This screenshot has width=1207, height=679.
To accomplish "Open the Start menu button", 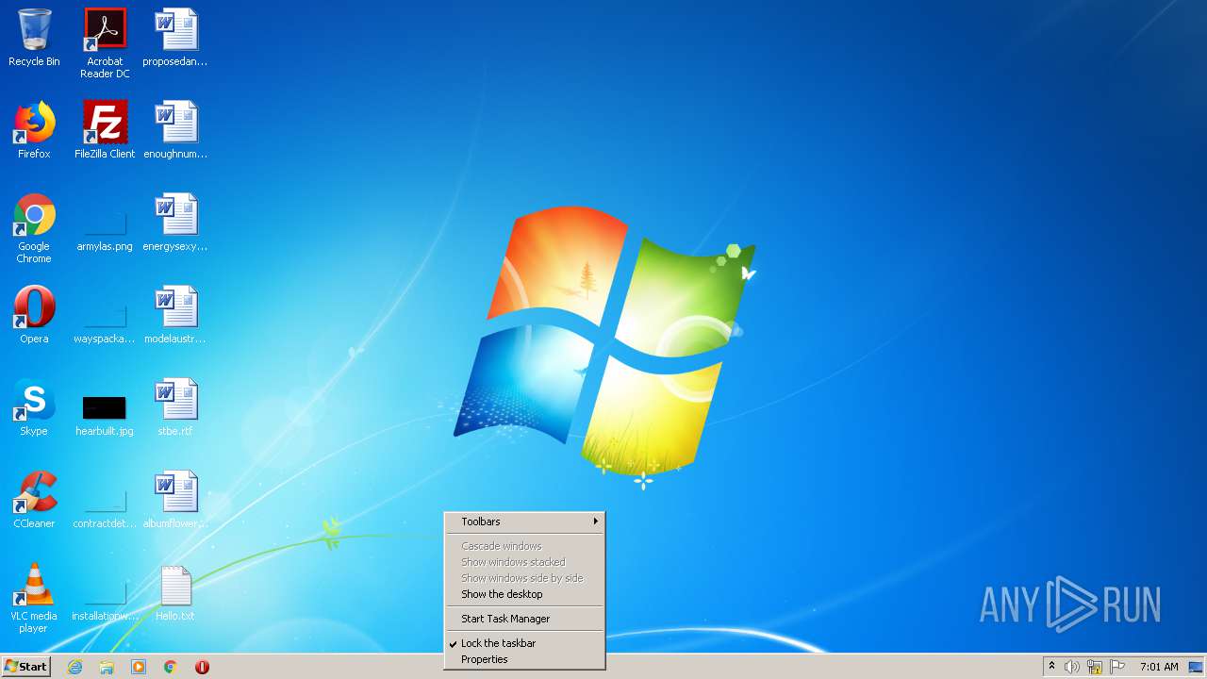I will coord(25,667).
